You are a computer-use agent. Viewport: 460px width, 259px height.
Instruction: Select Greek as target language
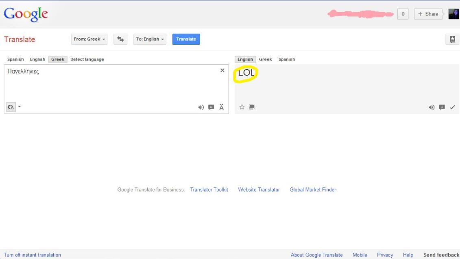click(x=266, y=59)
